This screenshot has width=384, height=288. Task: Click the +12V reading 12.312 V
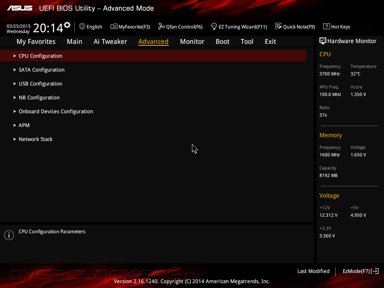tap(328, 215)
